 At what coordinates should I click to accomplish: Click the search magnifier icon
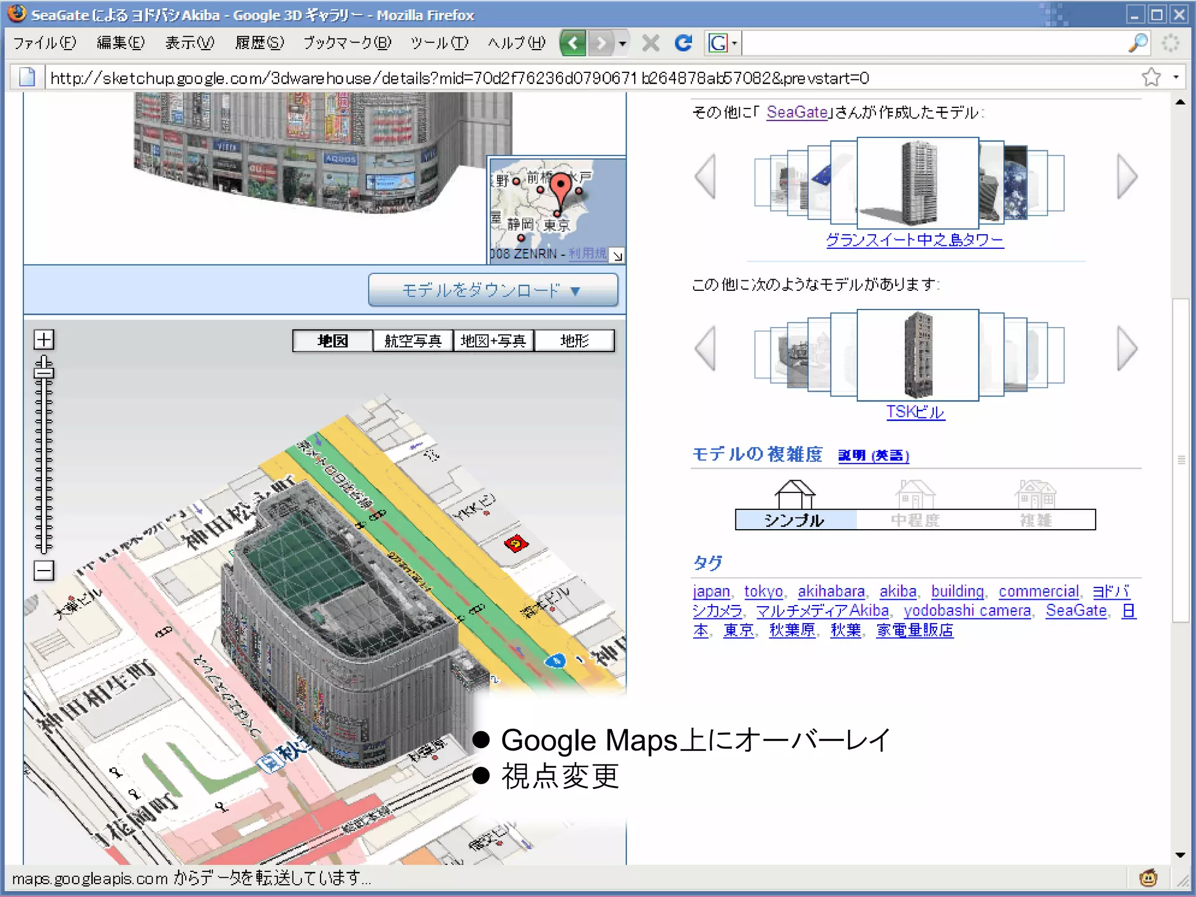1138,43
